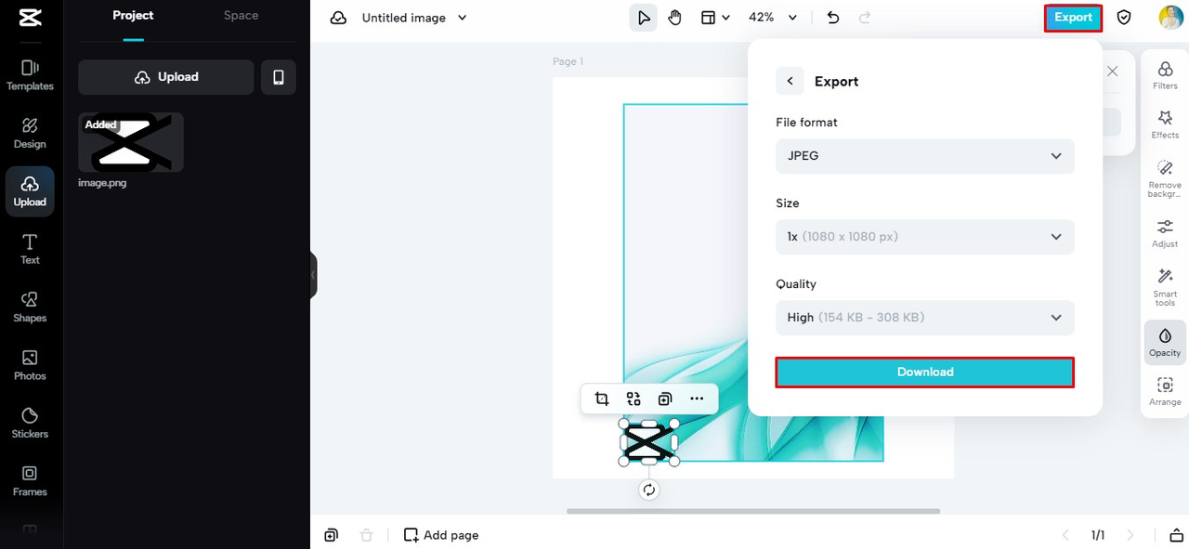Close the panel behind Export dialog
This screenshot has width=1189, height=549.
click(1112, 72)
